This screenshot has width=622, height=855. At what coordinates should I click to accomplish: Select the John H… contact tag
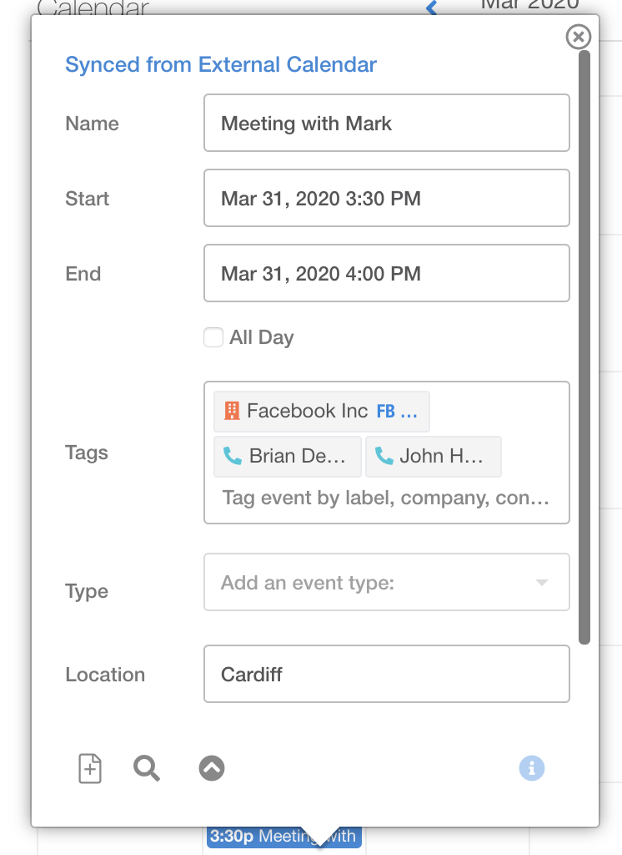pyautogui.click(x=434, y=457)
